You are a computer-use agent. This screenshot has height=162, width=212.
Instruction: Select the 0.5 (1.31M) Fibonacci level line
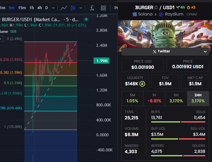coord(51,86)
